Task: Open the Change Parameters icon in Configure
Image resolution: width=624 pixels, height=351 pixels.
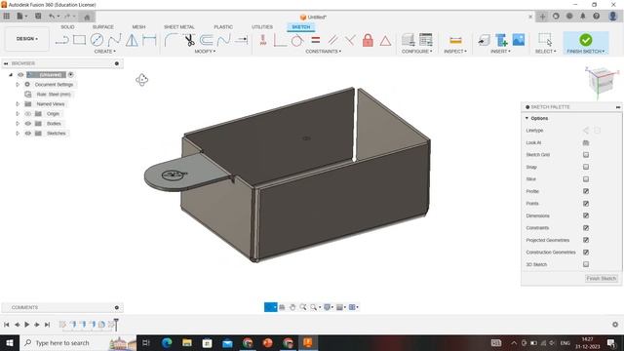Action: pyautogui.click(x=425, y=40)
